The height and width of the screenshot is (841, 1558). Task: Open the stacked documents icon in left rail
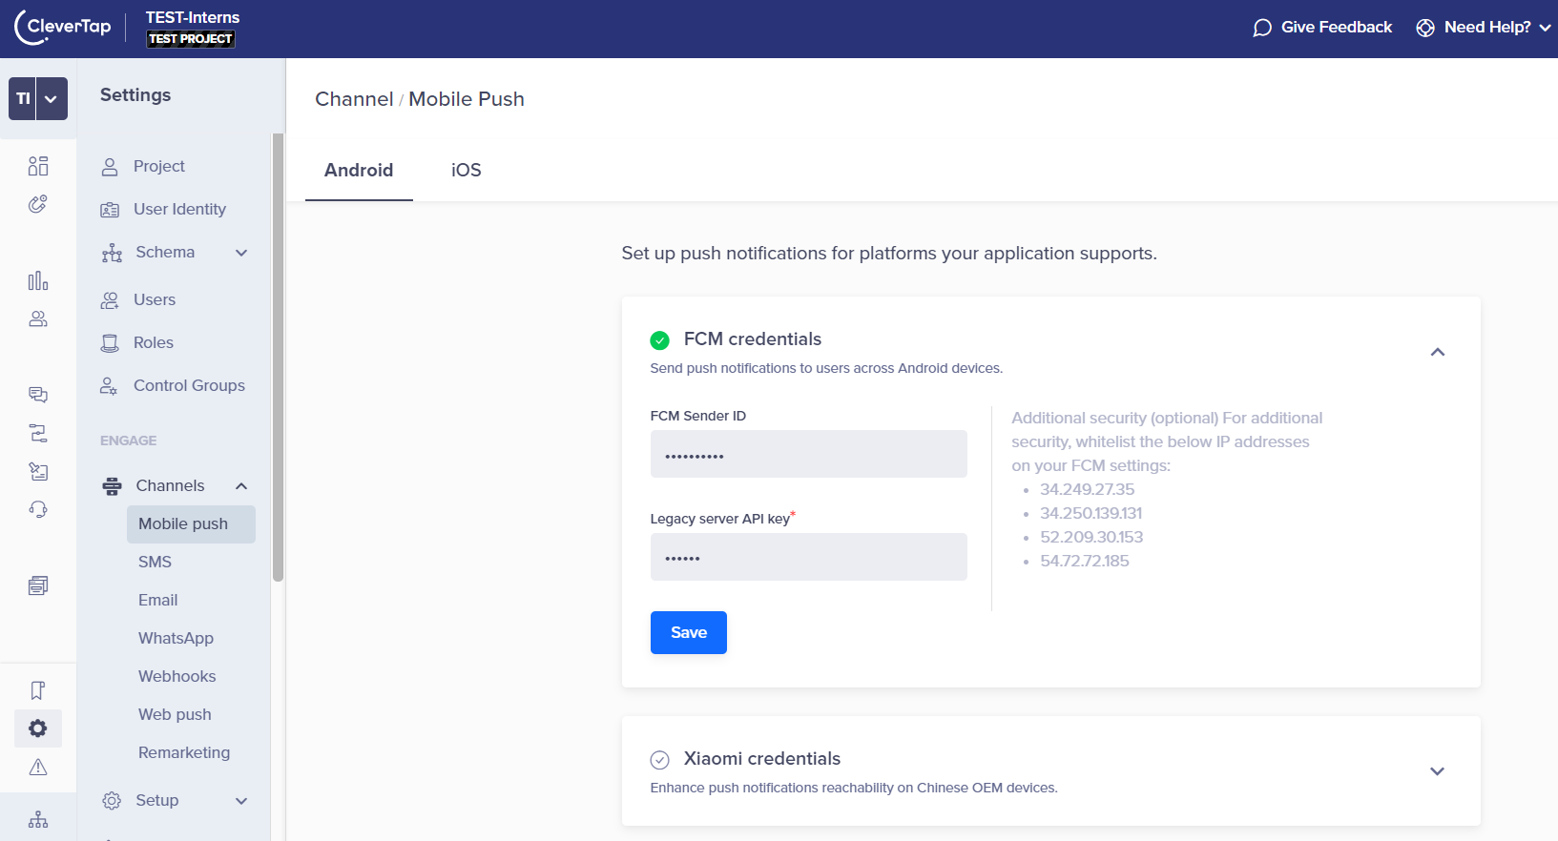[38, 585]
